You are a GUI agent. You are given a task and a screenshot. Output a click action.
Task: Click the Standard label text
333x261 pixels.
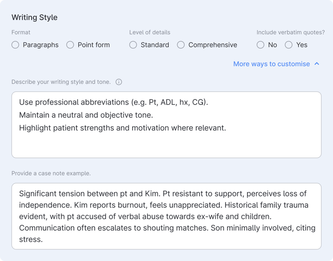(155, 45)
